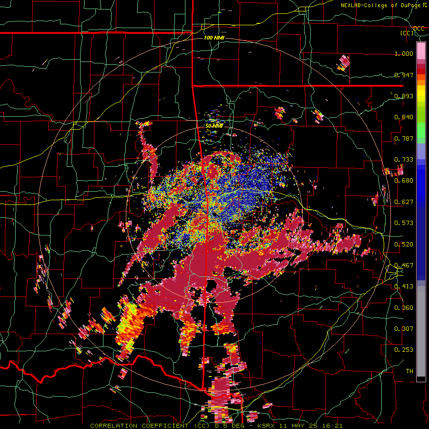Image resolution: width=429 pixels, height=429 pixels.
Task: Click the 0.733 value on the color scale
Action: (404, 160)
